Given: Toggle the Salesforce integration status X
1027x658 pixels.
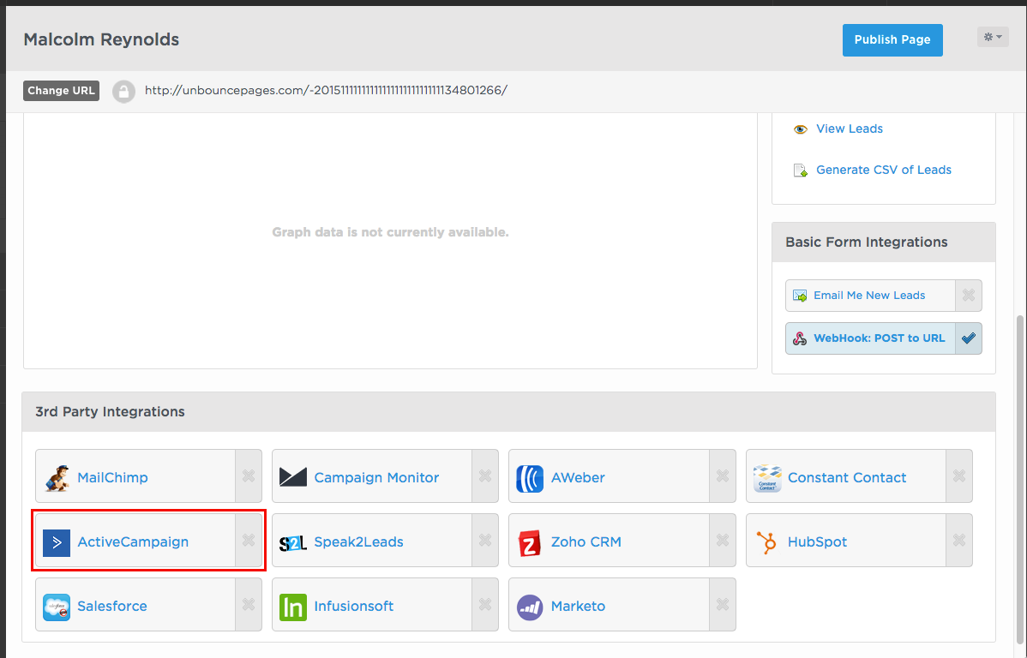Looking at the screenshot, I should click(x=249, y=604).
